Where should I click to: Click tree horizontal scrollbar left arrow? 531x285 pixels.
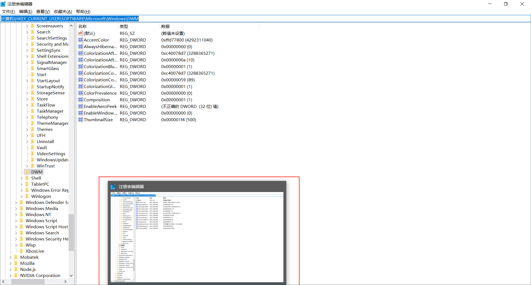pyautogui.click(x=3, y=281)
